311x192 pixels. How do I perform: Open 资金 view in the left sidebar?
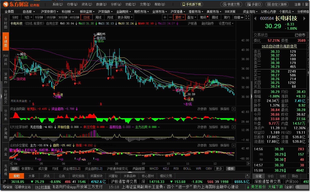(6, 152)
